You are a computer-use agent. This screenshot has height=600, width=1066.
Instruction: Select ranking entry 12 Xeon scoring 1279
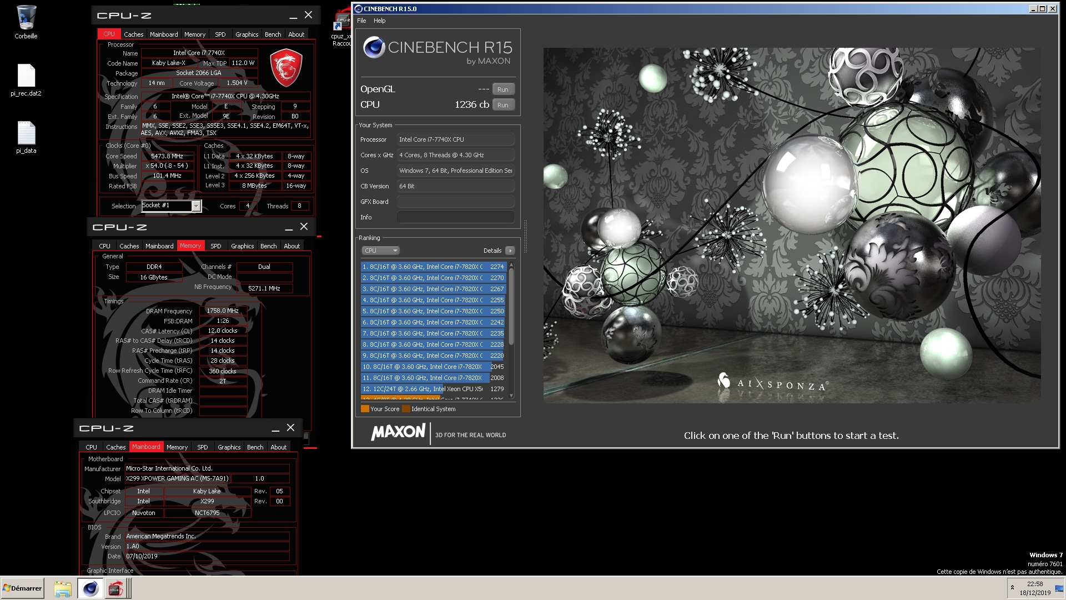click(x=433, y=389)
